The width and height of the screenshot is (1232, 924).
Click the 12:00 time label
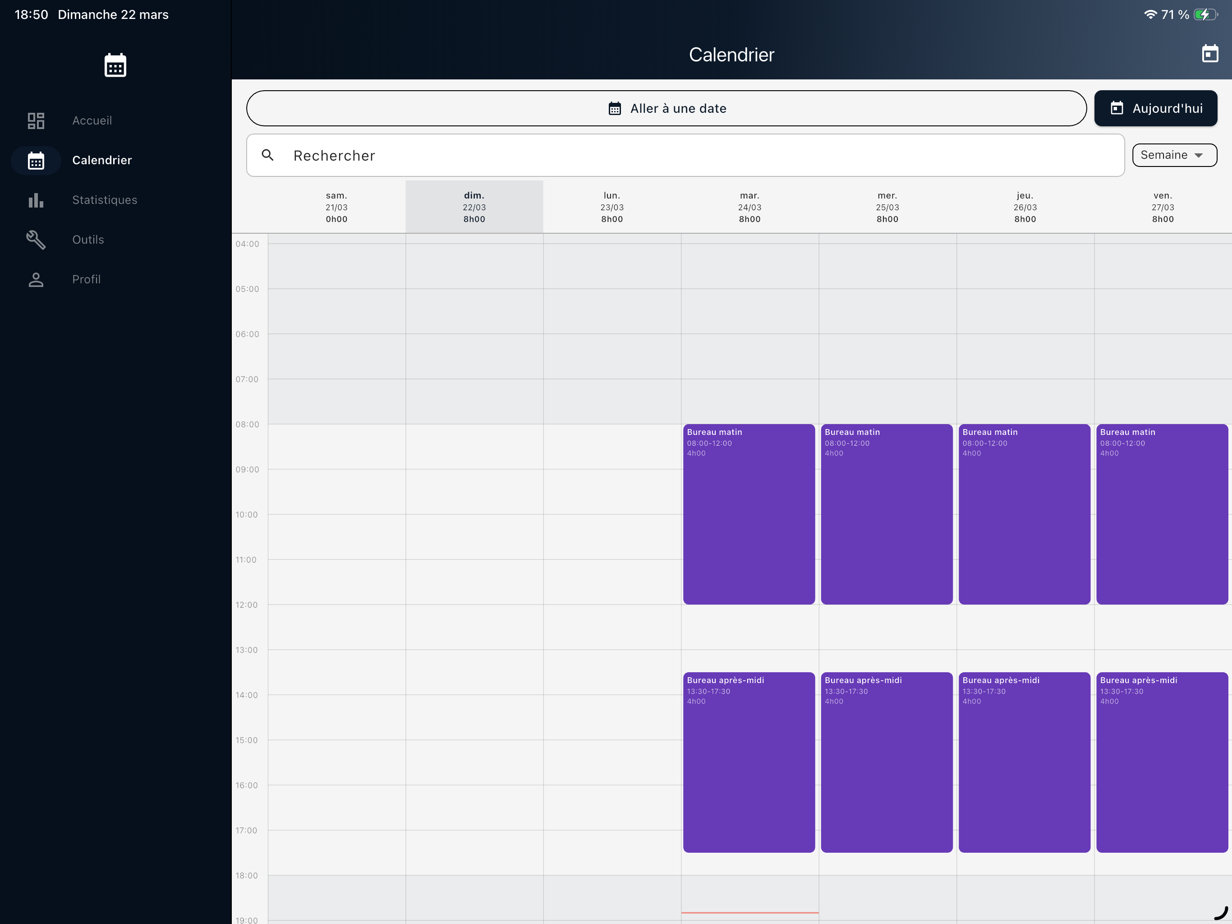click(247, 605)
